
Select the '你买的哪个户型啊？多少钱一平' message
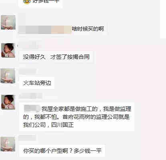[x=62, y=151]
